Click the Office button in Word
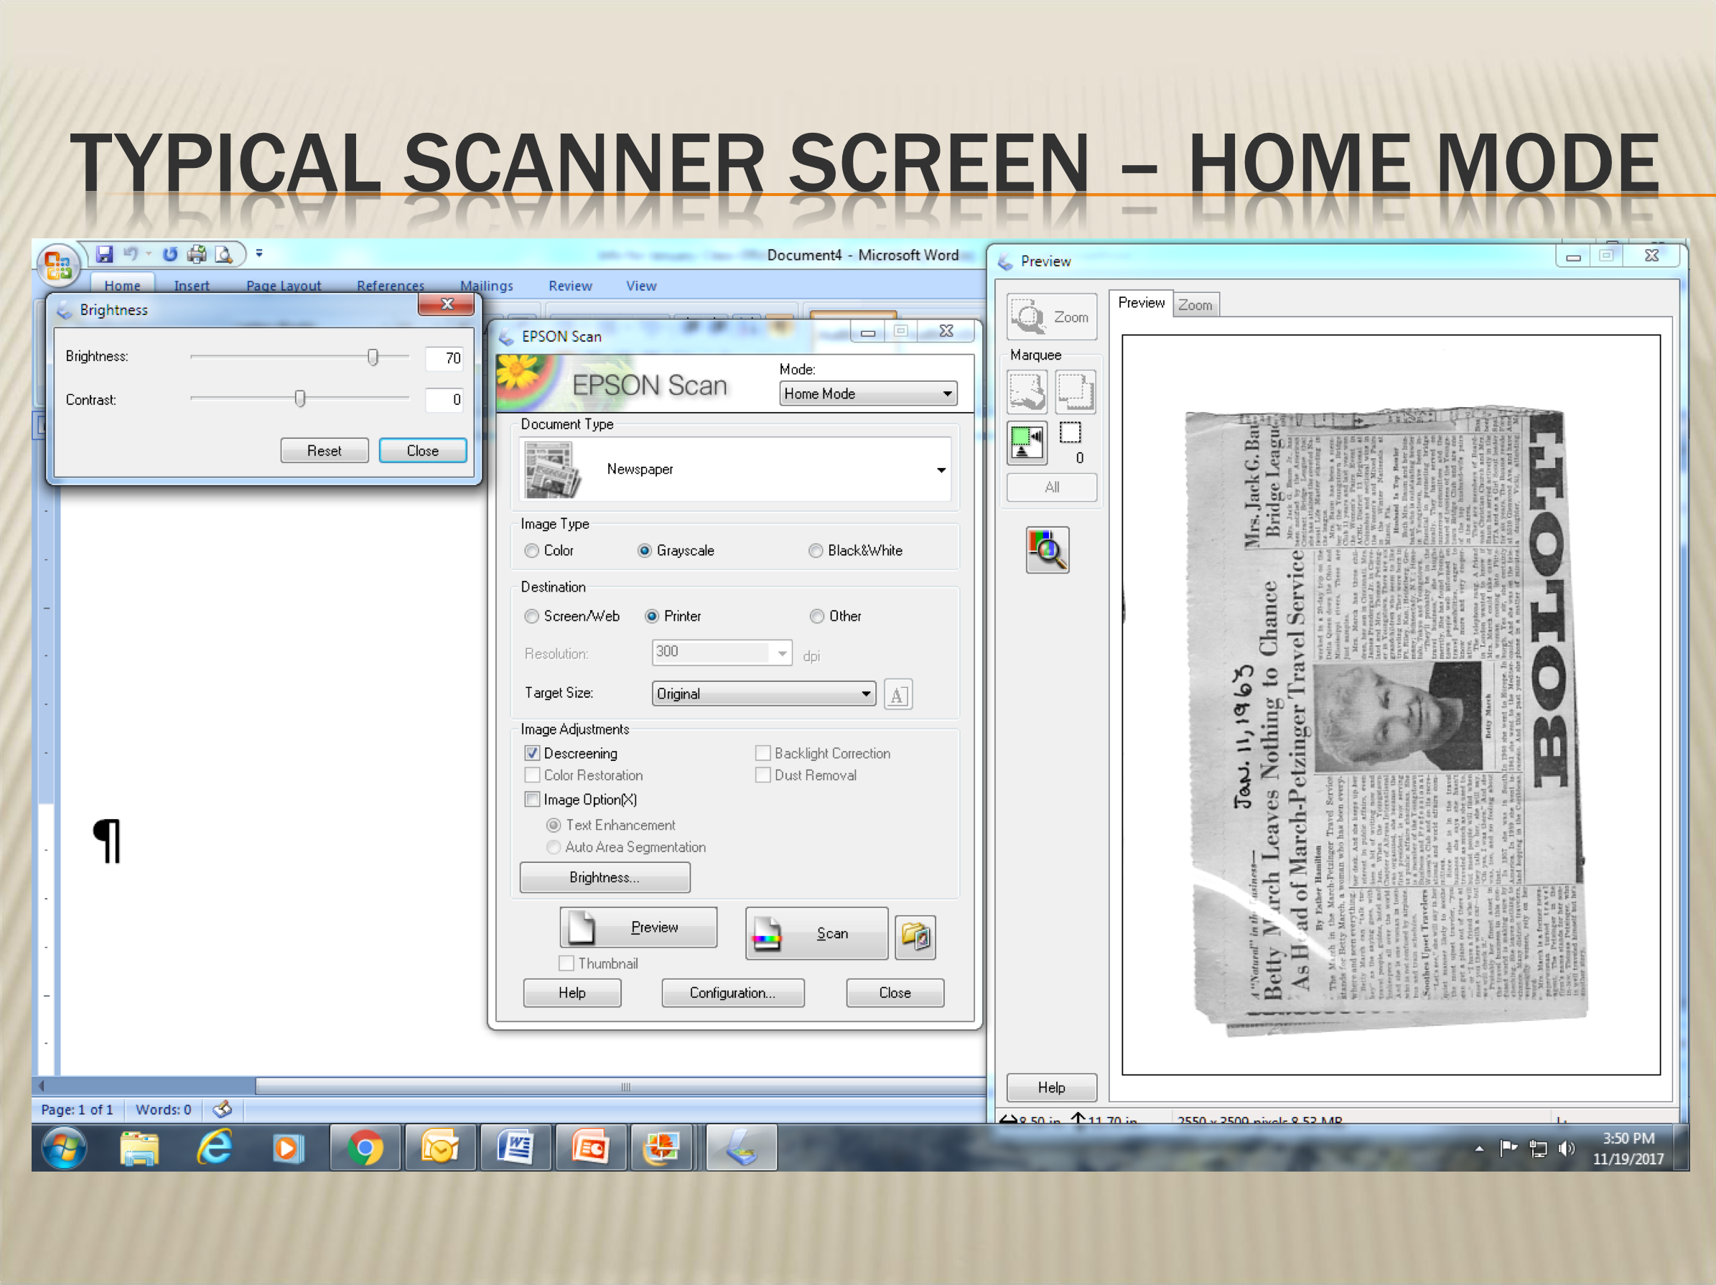Screen dimensions: 1716x1285 coord(59,266)
